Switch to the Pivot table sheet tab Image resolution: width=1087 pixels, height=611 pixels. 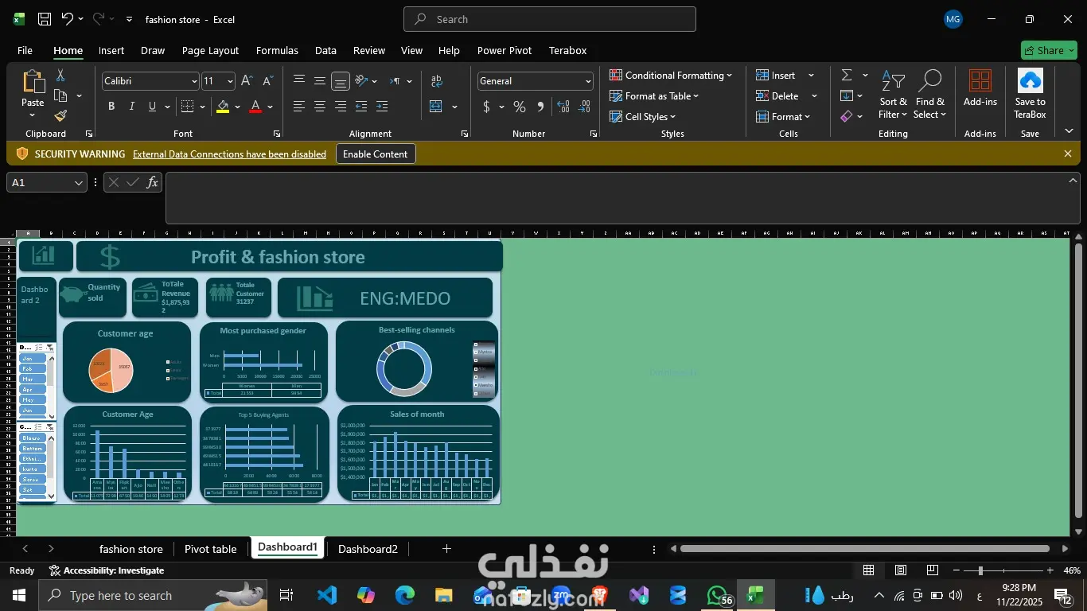[x=210, y=549]
